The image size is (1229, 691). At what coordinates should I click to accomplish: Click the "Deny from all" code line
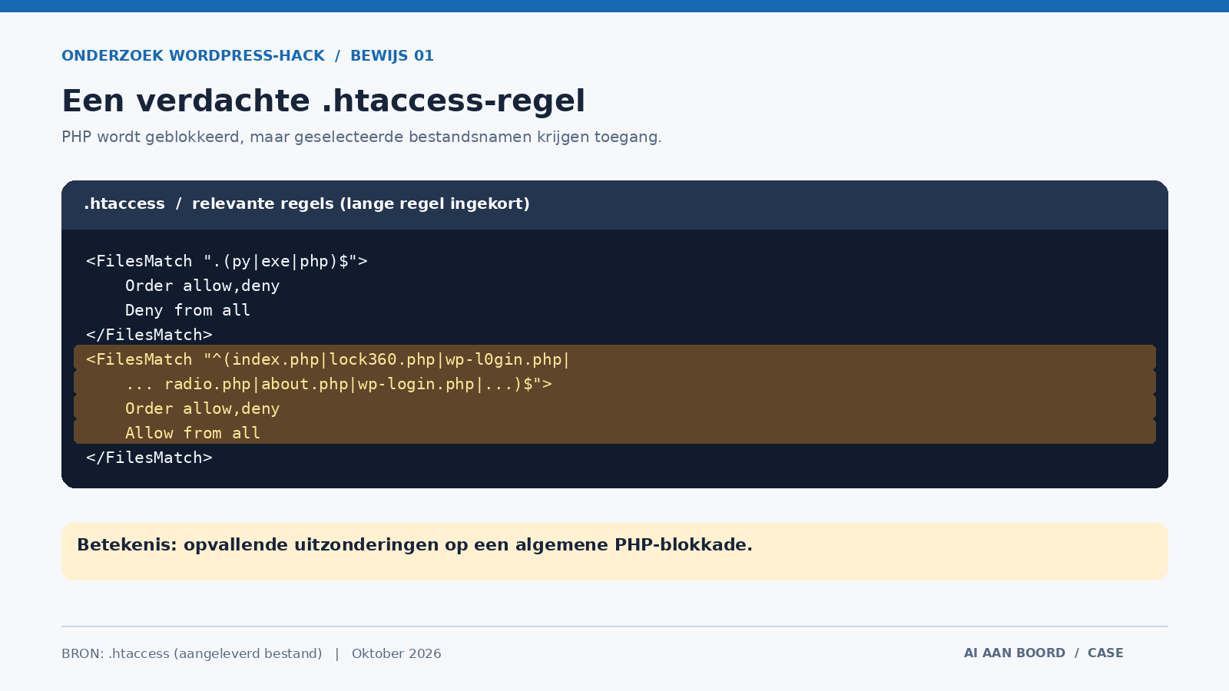pyautogui.click(x=187, y=310)
